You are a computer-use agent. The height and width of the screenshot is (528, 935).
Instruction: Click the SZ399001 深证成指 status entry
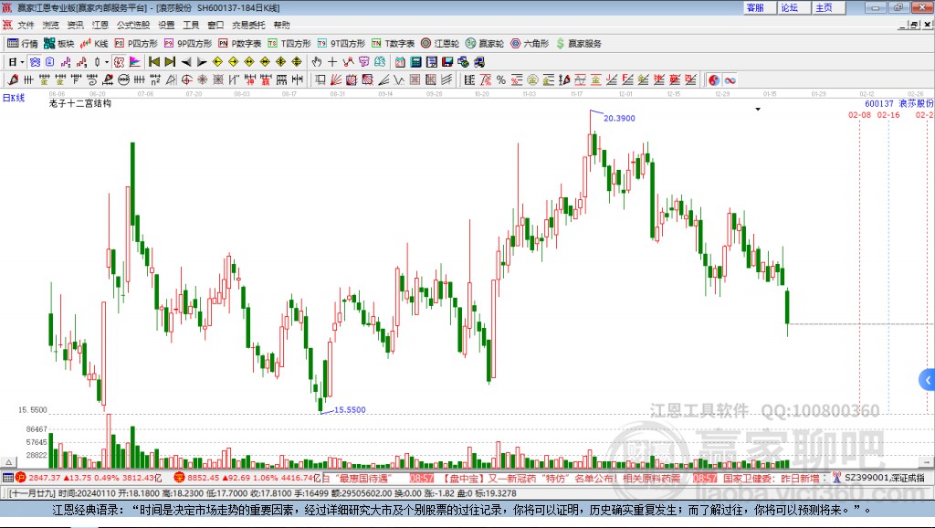click(878, 478)
